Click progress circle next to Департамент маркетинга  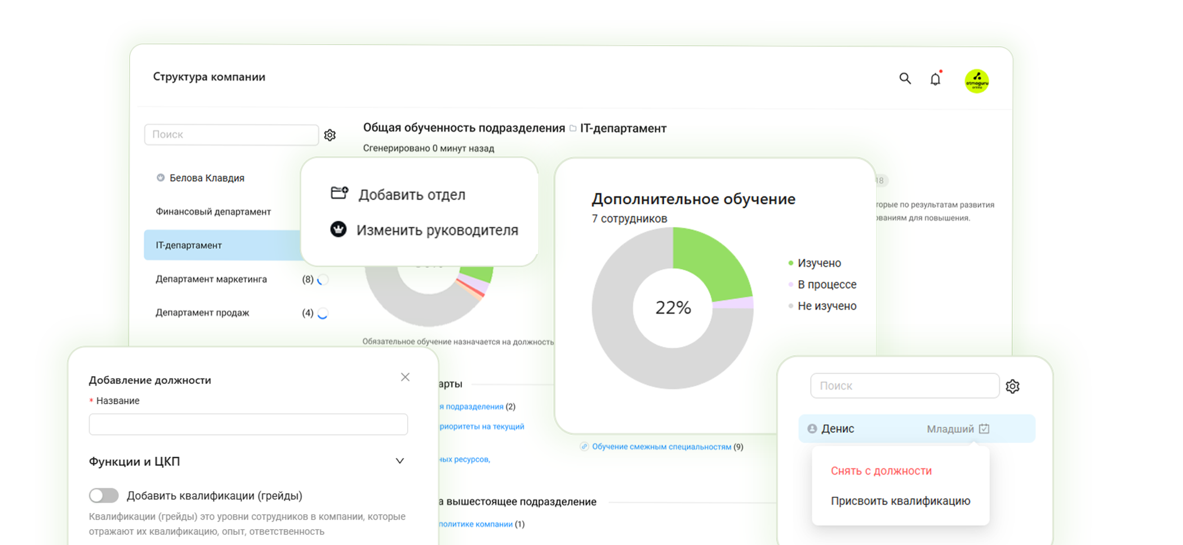pos(323,279)
